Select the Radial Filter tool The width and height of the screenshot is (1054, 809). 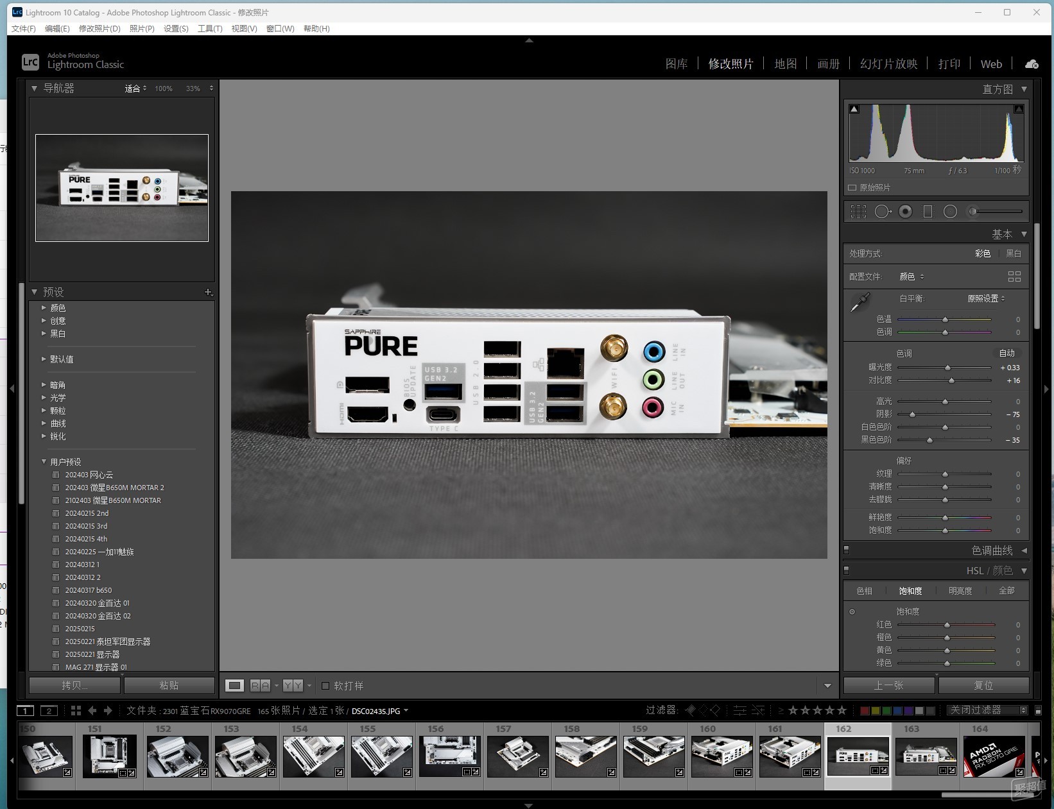951,212
